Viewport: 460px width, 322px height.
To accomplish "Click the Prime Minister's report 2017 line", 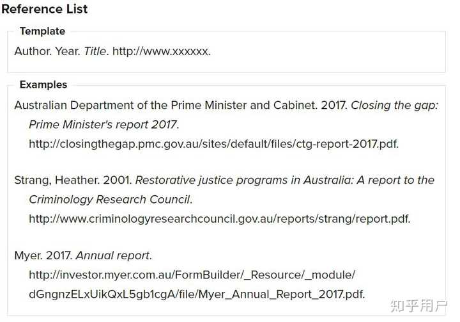I will [x=103, y=124].
